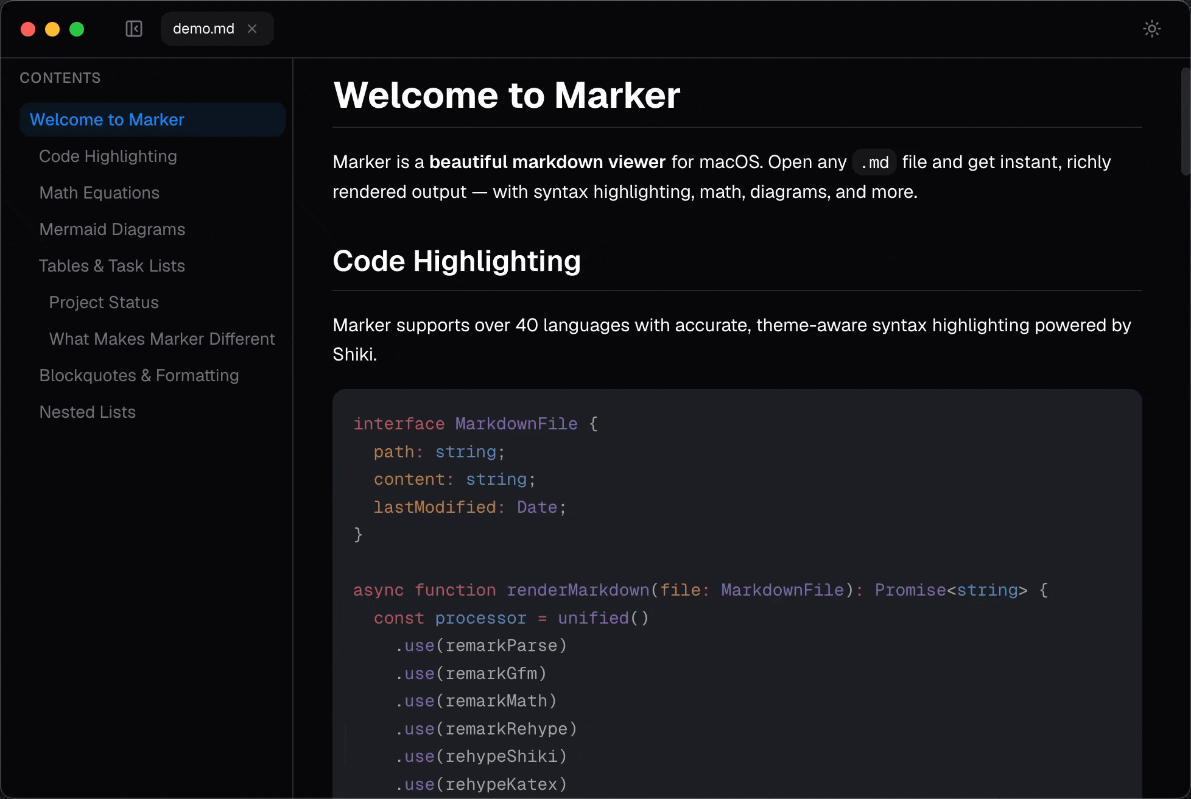The width and height of the screenshot is (1191, 799).
Task: Click the "Welcome to Marker" page heading
Action: coord(507,95)
